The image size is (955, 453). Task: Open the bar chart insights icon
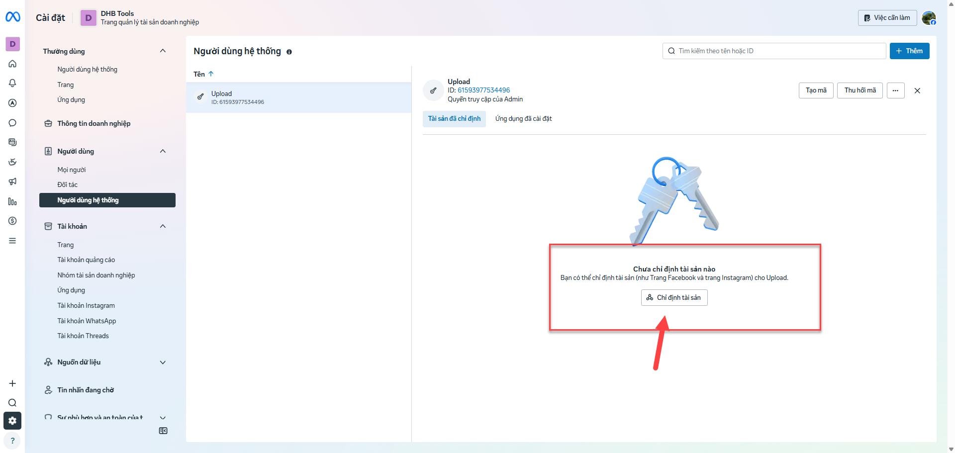coord(12,201)
